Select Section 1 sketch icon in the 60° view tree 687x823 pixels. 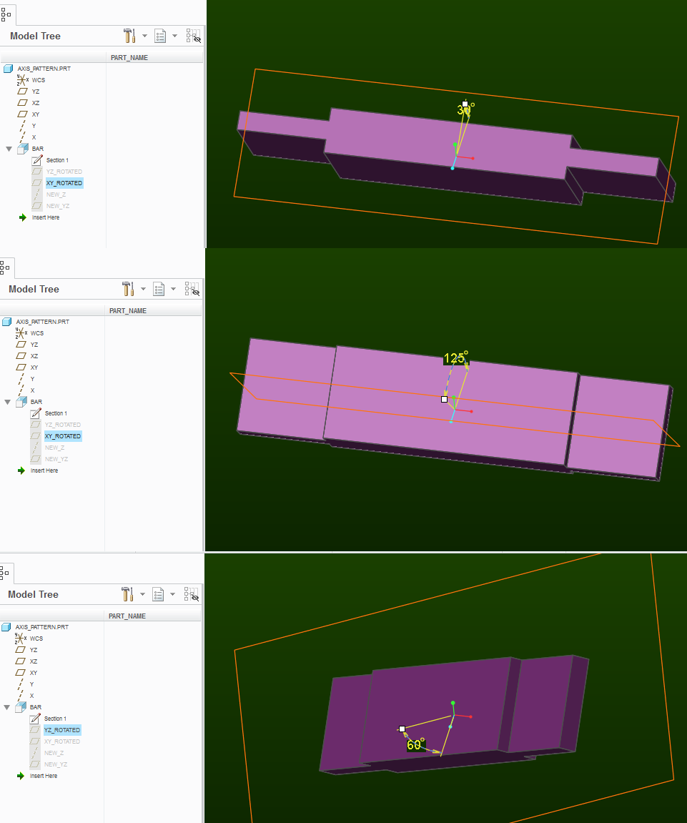click(34, 719)
